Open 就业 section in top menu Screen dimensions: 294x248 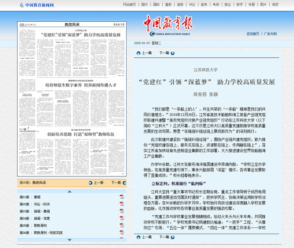tap(228, 5)
